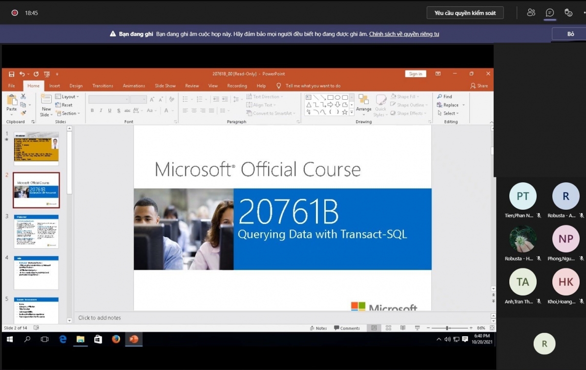Open the Replace dropdown arrow
Screen dimensions: 586x370
coord(463,105)
